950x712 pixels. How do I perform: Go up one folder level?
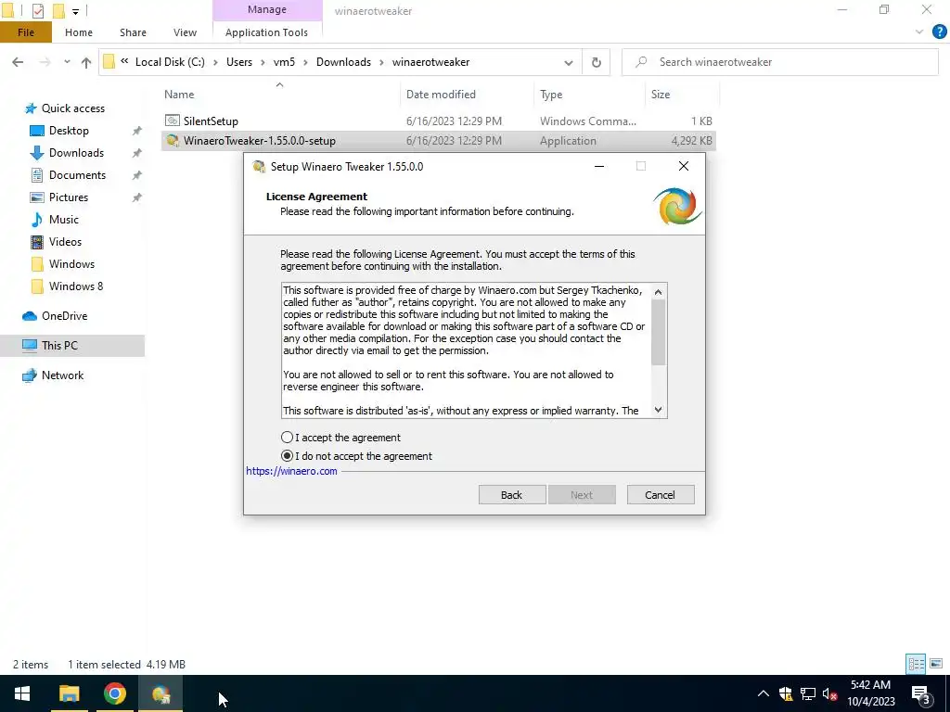click(86, 62)
